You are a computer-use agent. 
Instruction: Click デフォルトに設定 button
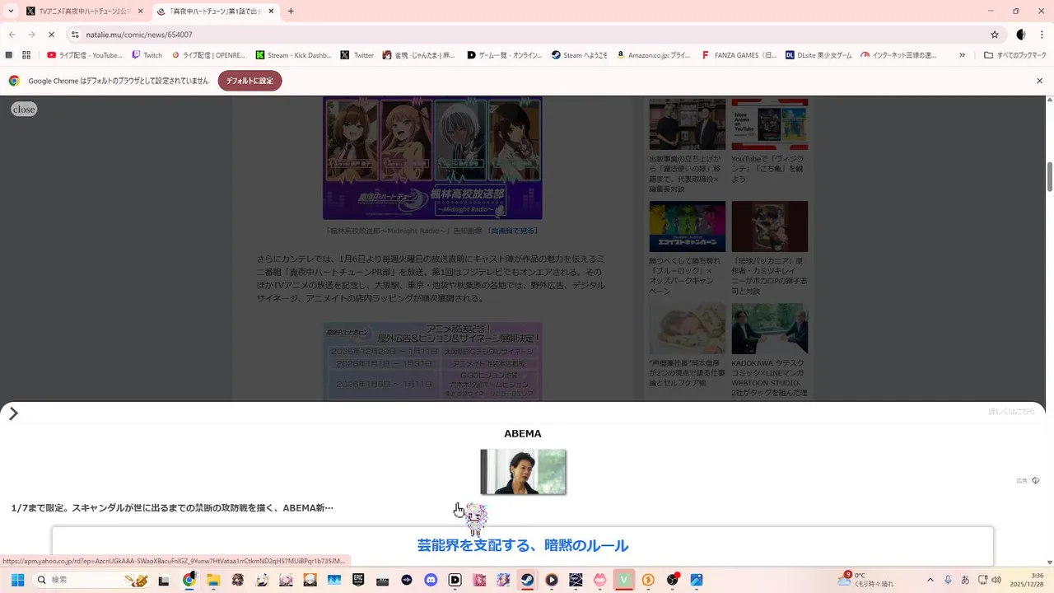pyautogui.click(x=250, y=81)
